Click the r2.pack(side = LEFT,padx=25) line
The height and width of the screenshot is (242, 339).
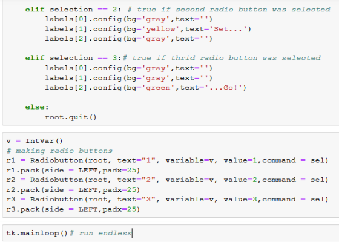pyautogui.click(x=73, y=190)
